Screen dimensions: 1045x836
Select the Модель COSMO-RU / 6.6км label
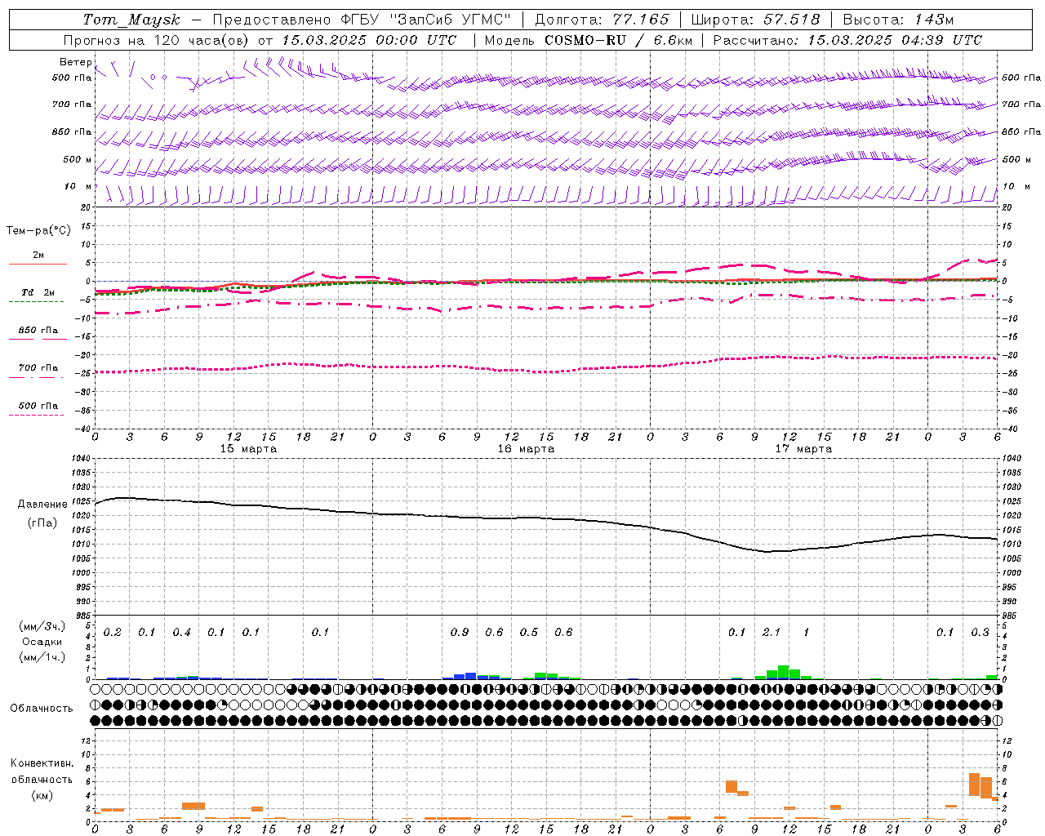pos(588,40)
